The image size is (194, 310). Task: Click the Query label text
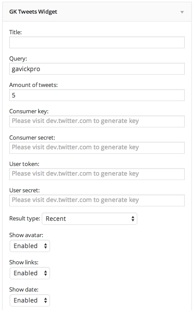pyautogui.click(x=18, y=59)
